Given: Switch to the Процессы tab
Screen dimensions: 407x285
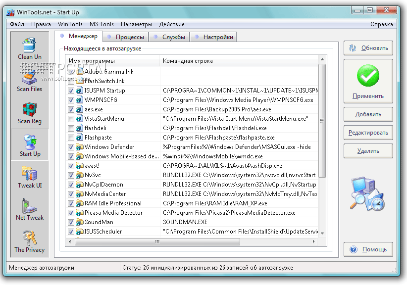Looking at the screenshot, I should pyautogui.click(x=126, y=37).
